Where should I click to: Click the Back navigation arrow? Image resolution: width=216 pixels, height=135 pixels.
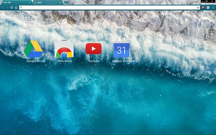pyautogui.click(x=3, y=7)
